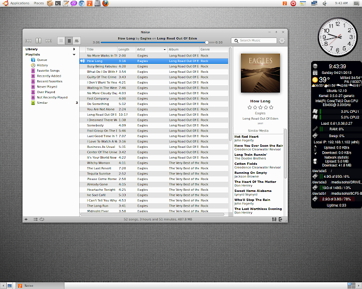The height and width of the screenshot is (289, 362).
Task: Add a new playlist with plus icon
Action: coord(26,219)
